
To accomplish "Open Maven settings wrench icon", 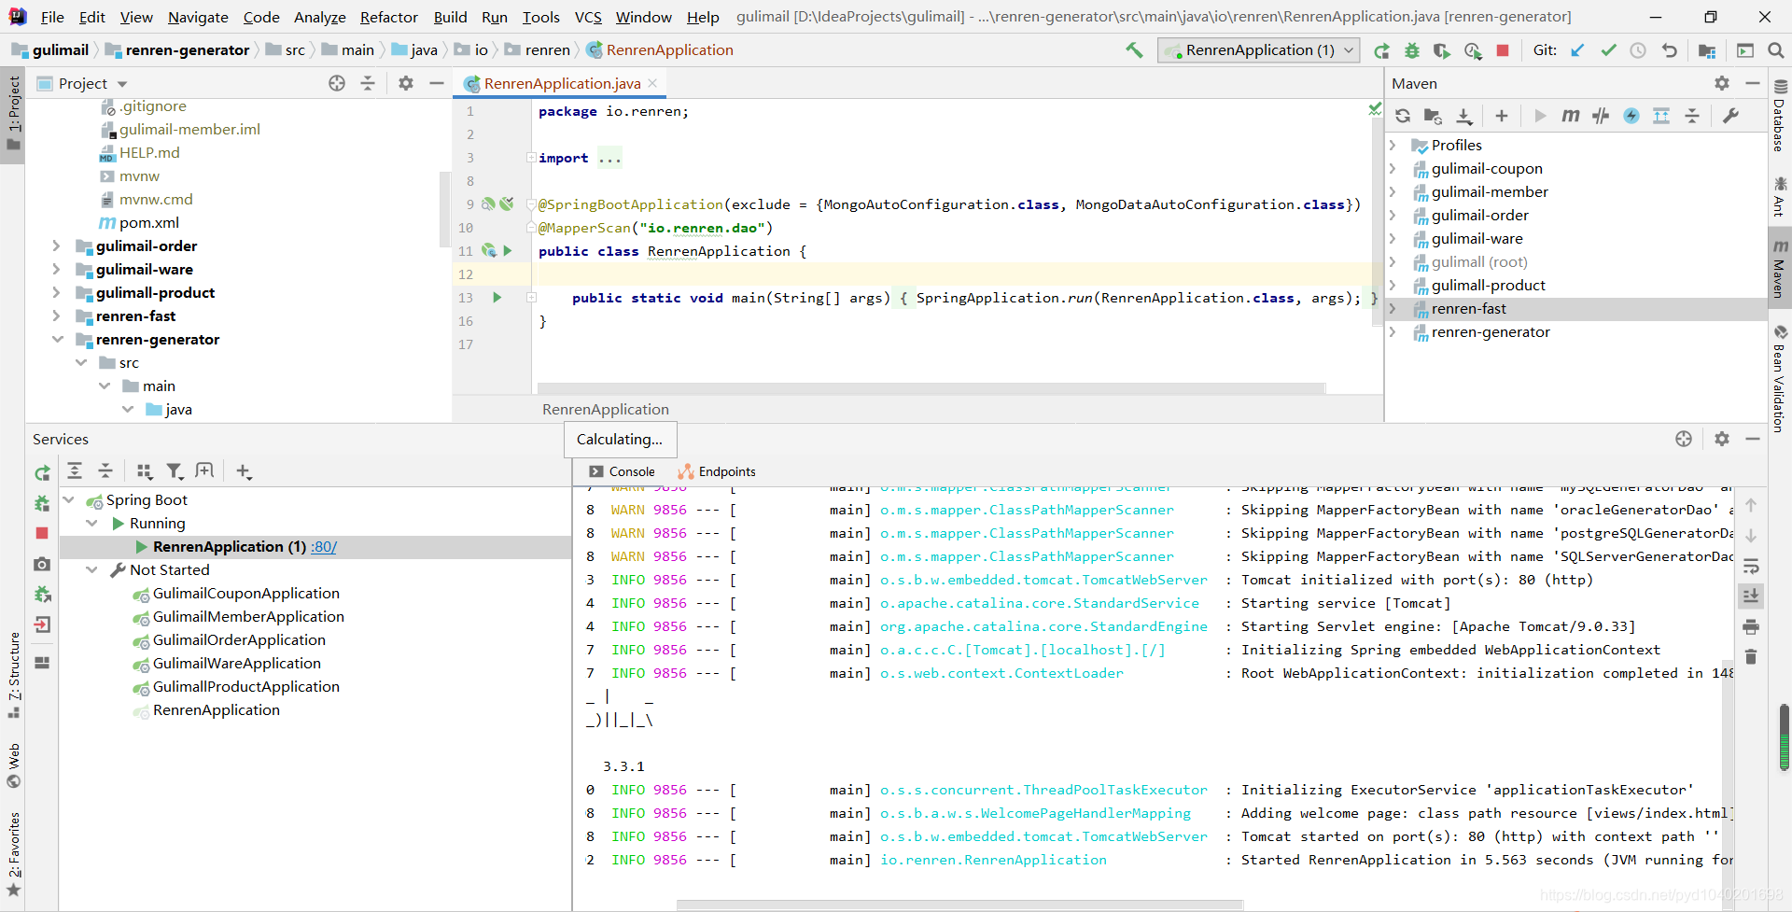I will (x=1730, y=116).
